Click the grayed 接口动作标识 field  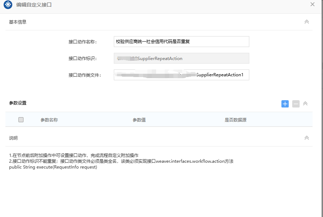pyautogui.click(x=181, y=58)
